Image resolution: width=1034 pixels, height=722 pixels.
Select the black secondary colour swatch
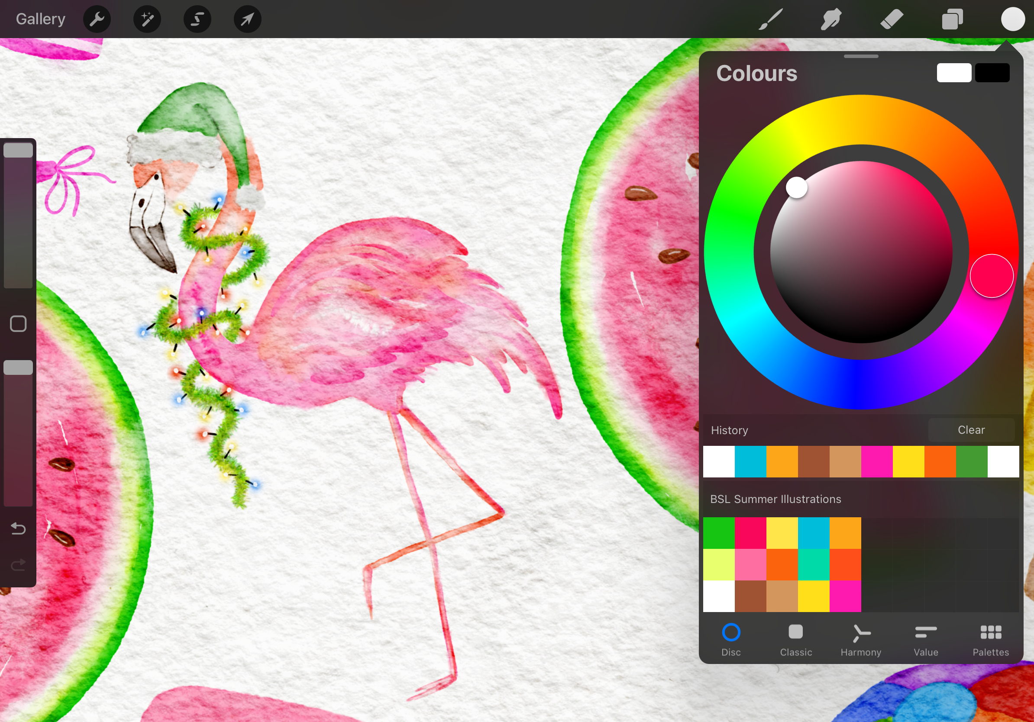click(x=992, y=72)
